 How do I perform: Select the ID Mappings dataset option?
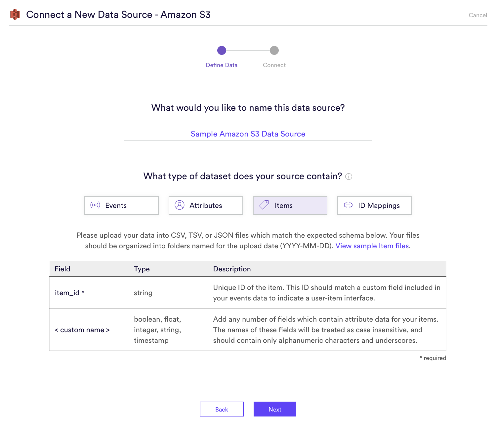[374, 205]
